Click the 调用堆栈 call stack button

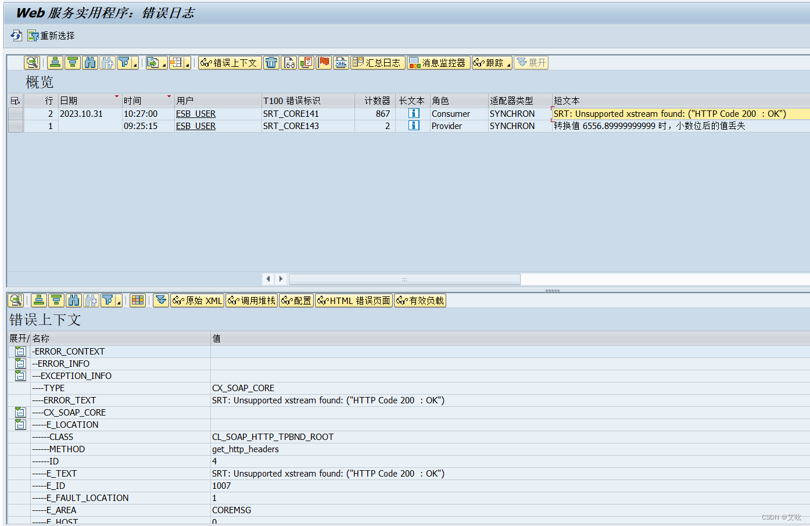(252, 300)
